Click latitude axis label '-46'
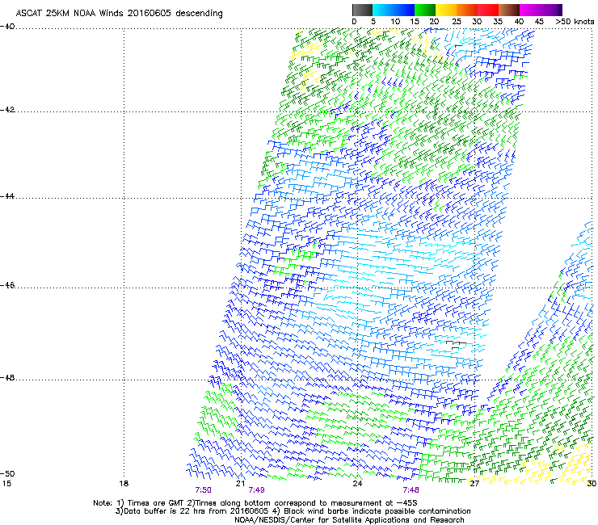The height and width of the screenshot is (525, 598). (x=7, y=285)
